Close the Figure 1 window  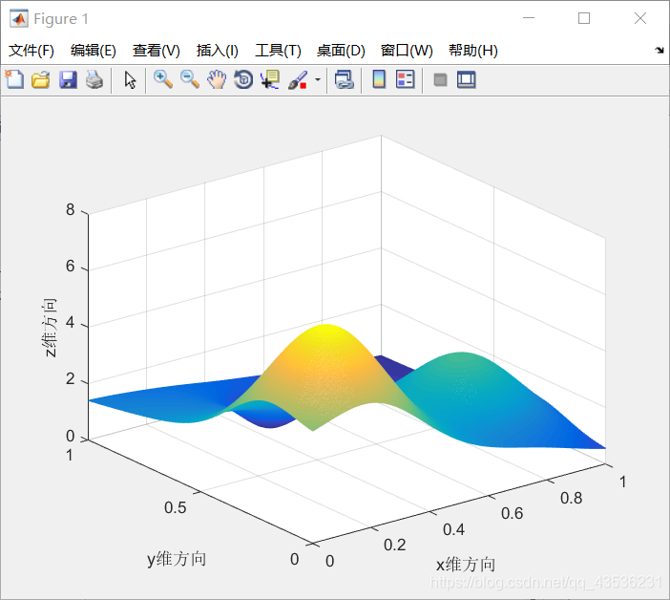(640, 18)
